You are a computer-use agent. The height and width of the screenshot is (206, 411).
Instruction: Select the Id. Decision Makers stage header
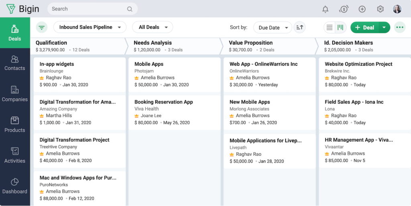[x=364, y=46]
